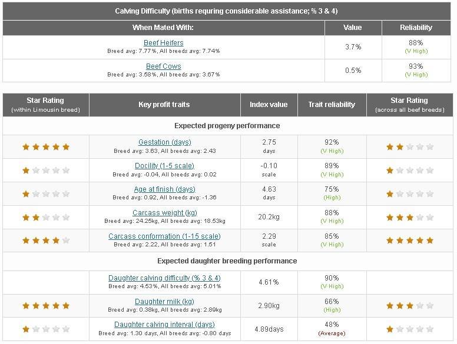Open the Daughter milk (kg) link

[164, 302]
